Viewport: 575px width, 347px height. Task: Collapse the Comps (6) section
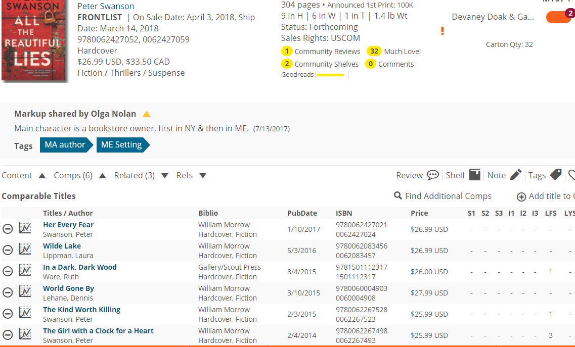point(103,176)
